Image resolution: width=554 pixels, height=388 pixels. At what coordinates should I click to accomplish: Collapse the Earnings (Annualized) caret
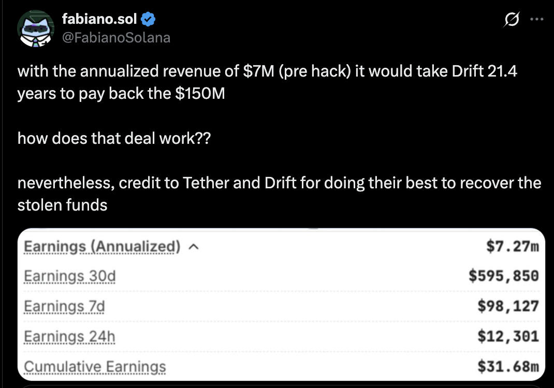[193, 248]
